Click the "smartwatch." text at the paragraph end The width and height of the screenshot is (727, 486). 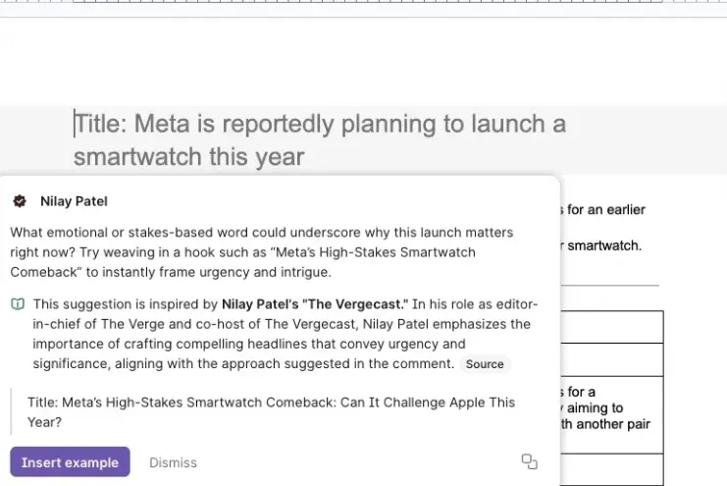click(601, 245)
